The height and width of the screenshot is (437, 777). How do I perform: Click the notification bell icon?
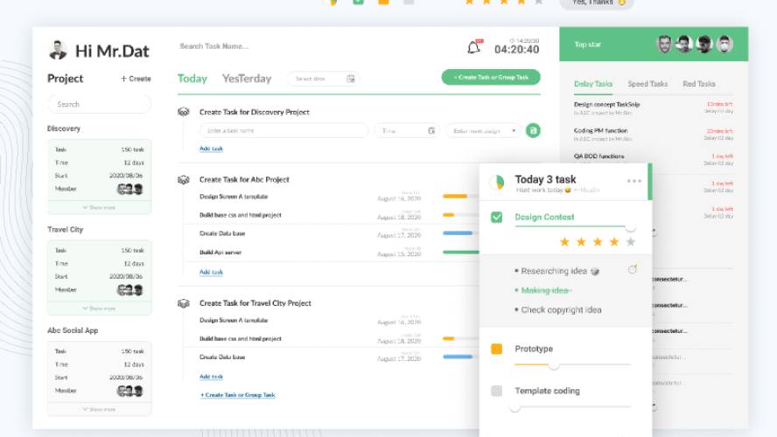point(474,47)
